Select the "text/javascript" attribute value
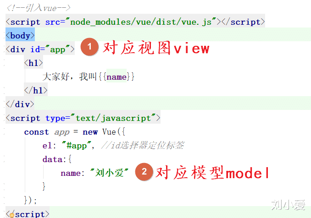The width and height of the screenshot is (311, 218). 113,119
